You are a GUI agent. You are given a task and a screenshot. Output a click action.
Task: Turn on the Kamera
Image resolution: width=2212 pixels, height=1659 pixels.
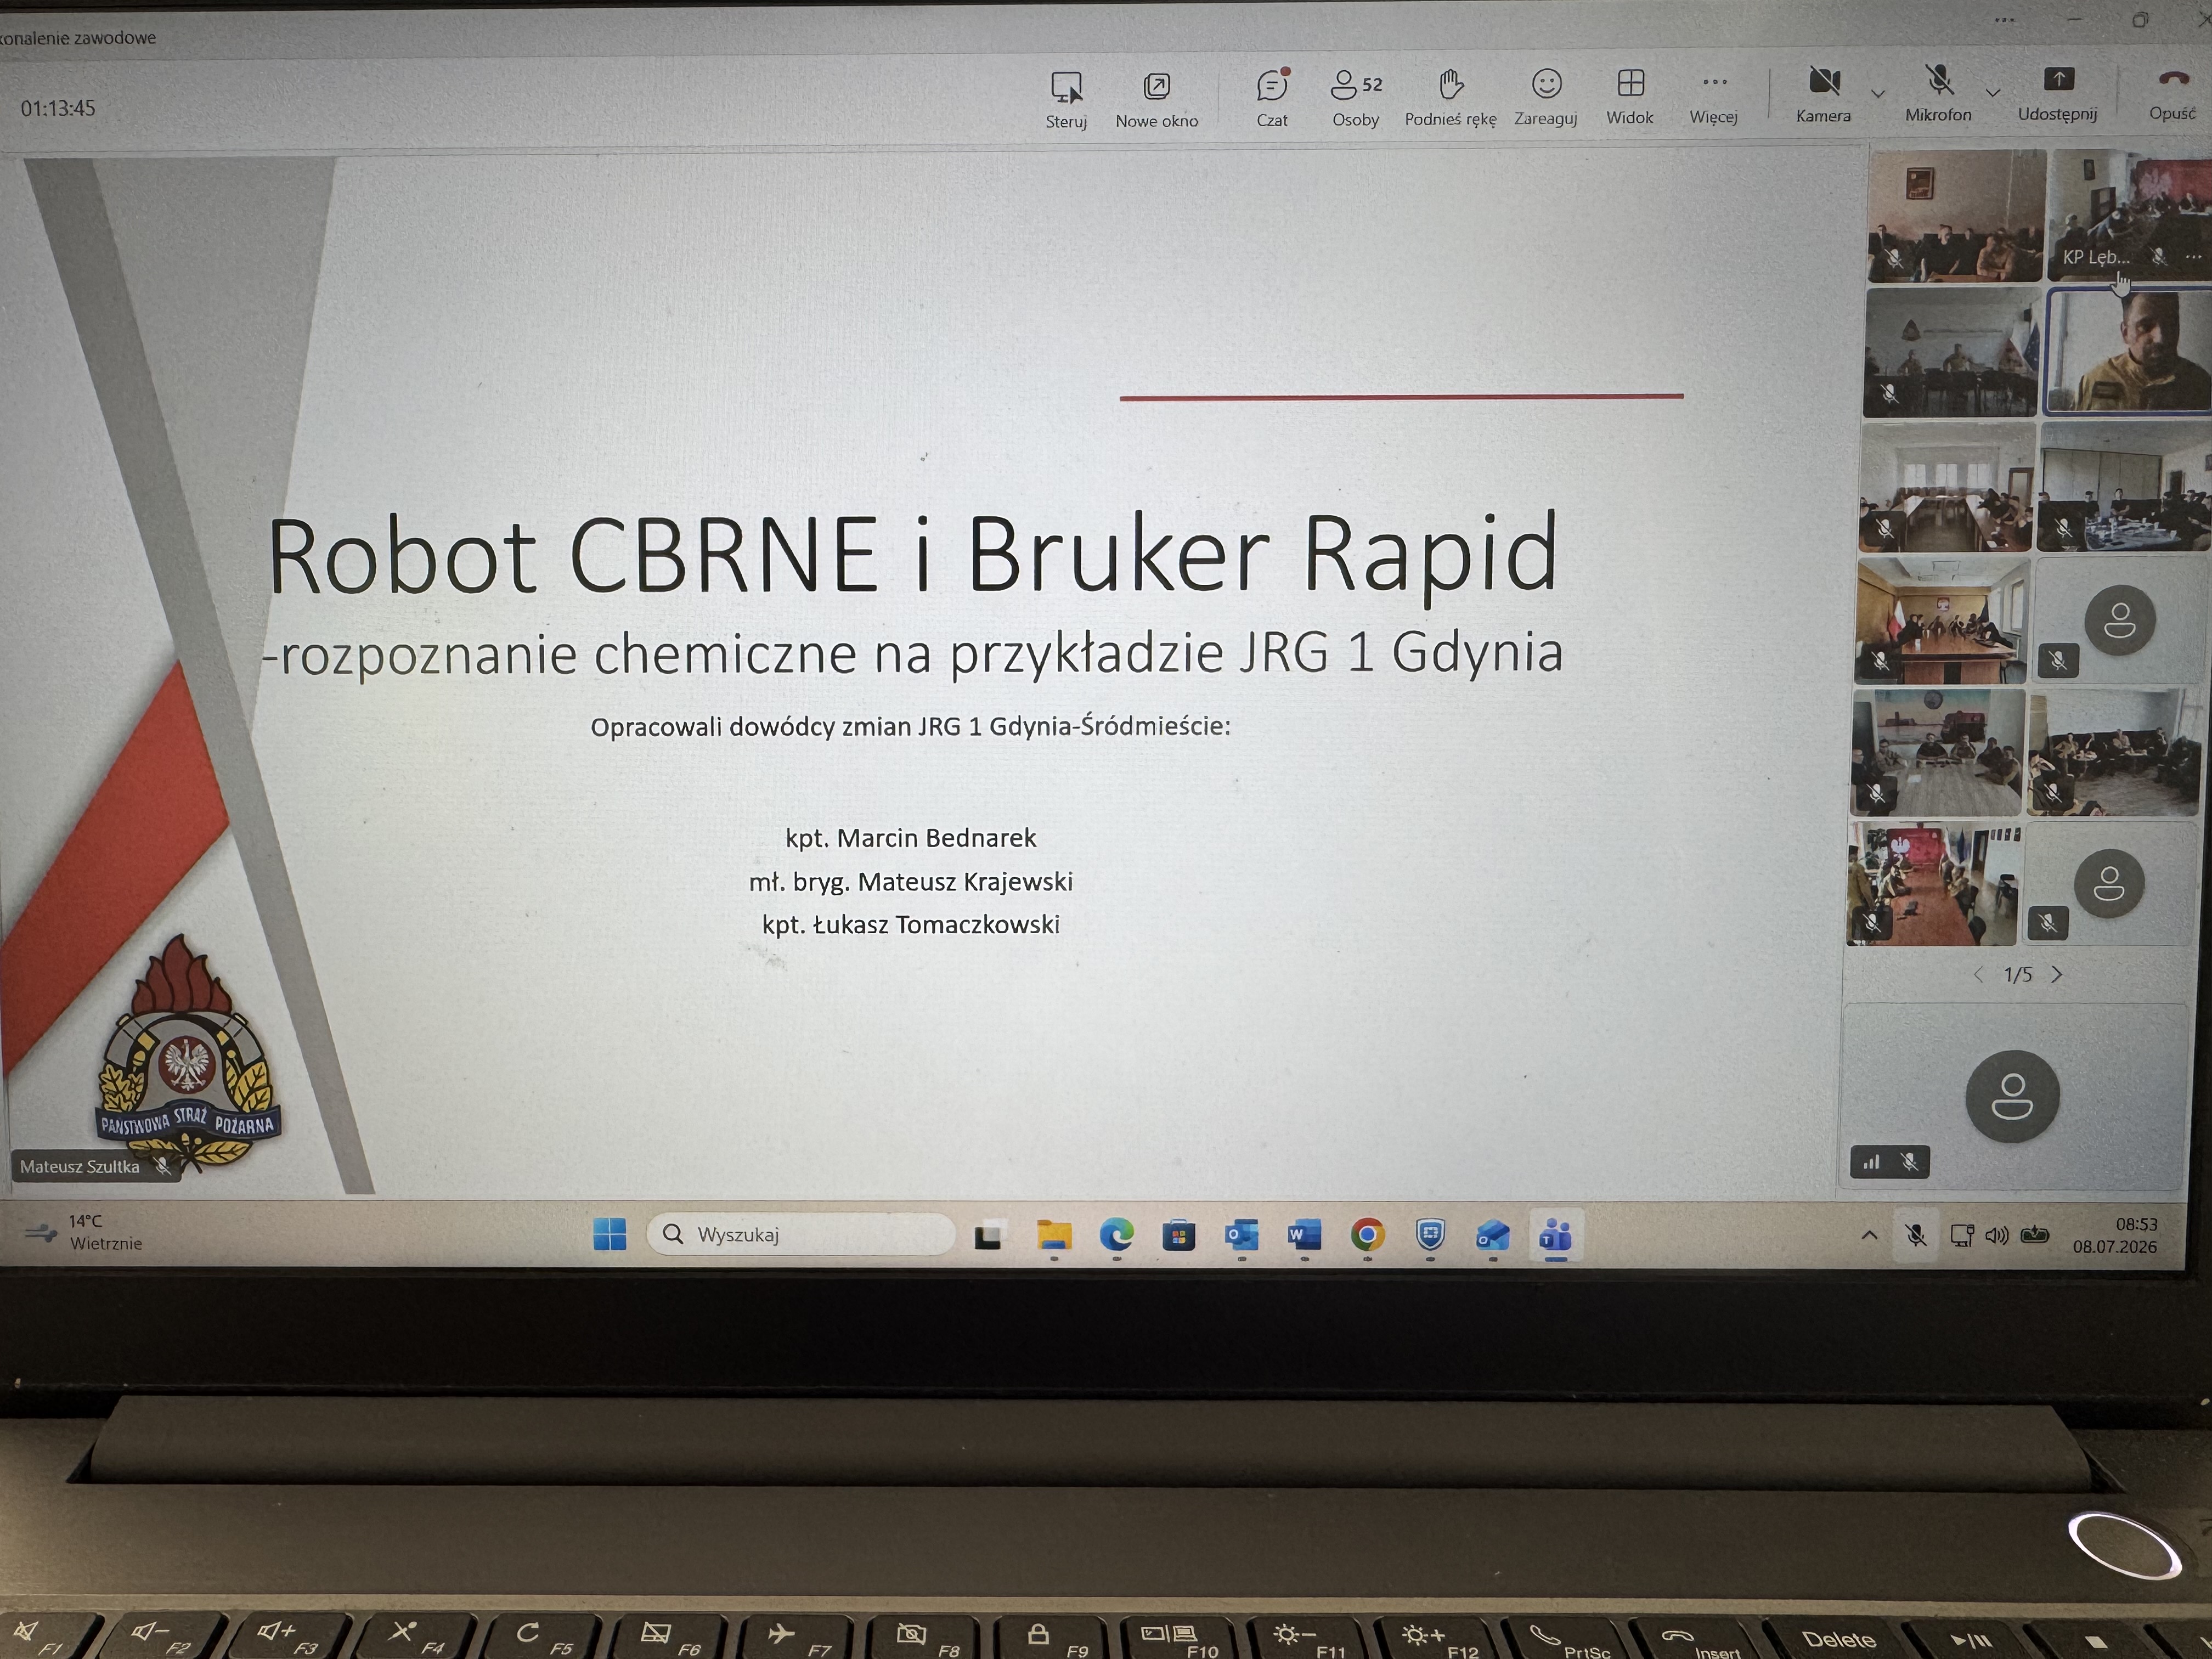tap(1824, 95)
